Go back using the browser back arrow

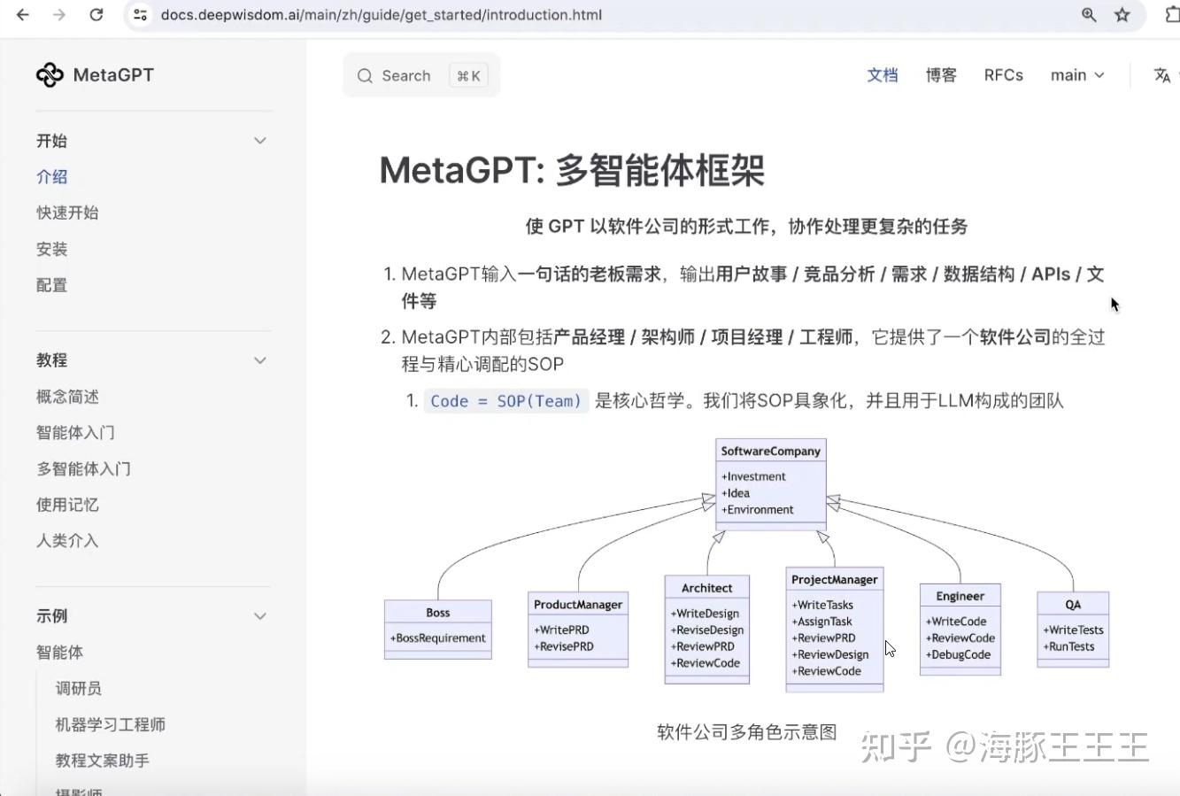pos(21,14)
